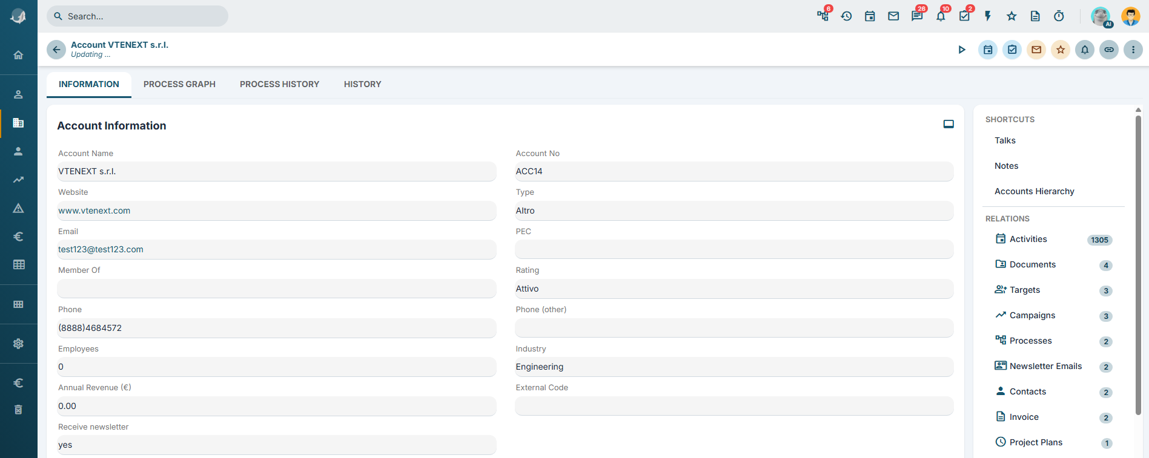
Task: Click the Annual Revenue field 0.00
Action: [277, 406]
